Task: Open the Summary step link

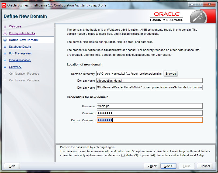Action: click(15, 67)
